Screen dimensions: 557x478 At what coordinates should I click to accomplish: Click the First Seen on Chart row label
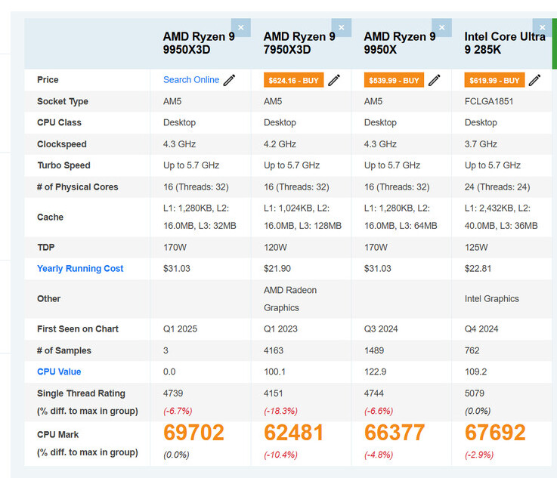coord(78,329)
